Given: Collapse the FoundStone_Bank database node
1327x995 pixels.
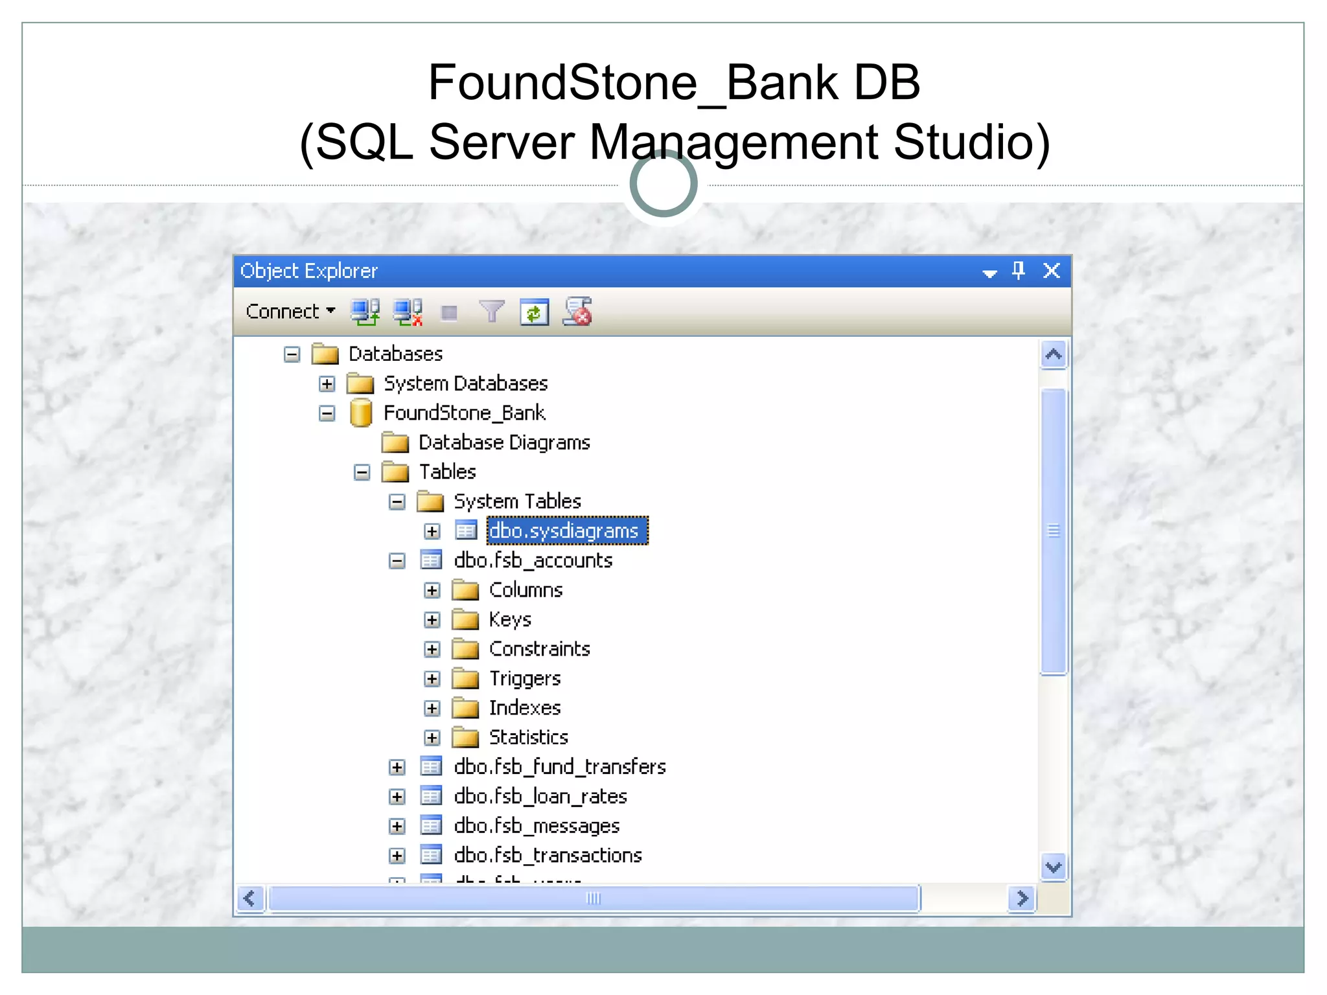Looking at the screenshot, I should point(327,413).
